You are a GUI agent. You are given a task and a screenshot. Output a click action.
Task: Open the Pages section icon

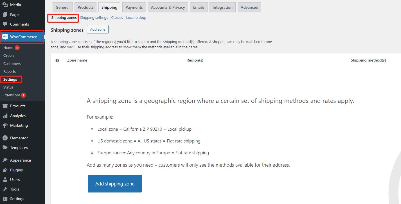[x=5, y=14]
